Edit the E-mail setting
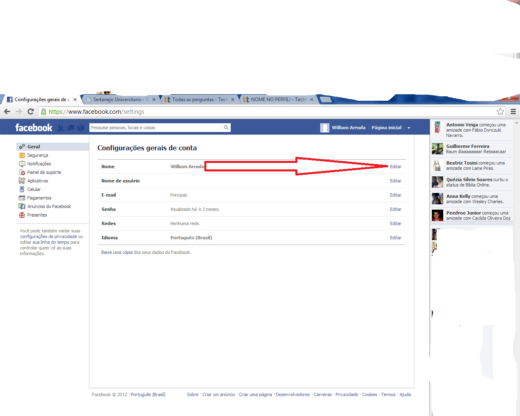Viewport: 520px width, 416px height. (x=396, y=195)
